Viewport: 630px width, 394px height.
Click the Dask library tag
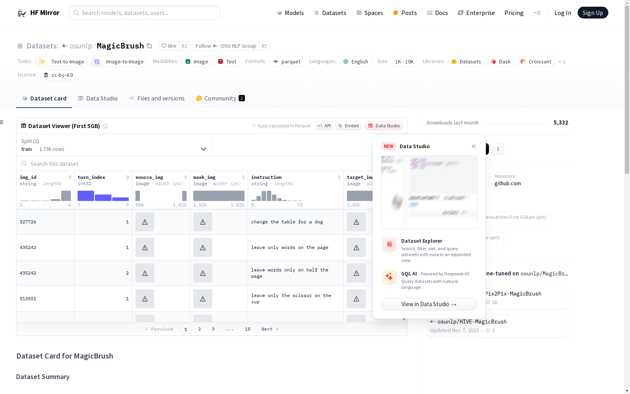pyautogui.click(x=500, y=61)
